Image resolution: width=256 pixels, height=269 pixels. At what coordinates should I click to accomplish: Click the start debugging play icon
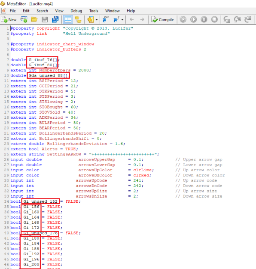[x=193, y=19]
